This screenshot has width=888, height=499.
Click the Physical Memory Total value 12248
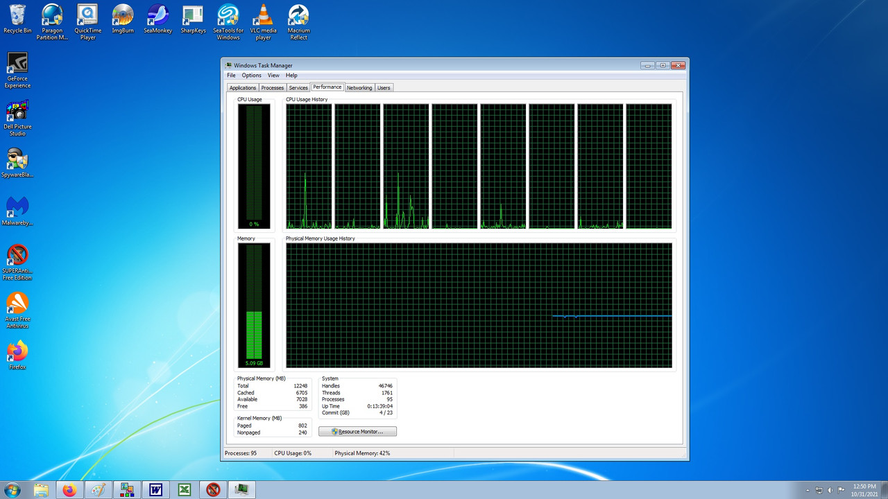coord(300,386)
